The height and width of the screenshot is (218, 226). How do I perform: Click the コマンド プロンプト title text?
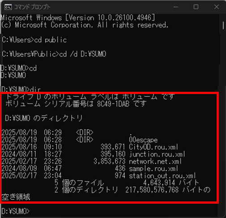[32, 7]
